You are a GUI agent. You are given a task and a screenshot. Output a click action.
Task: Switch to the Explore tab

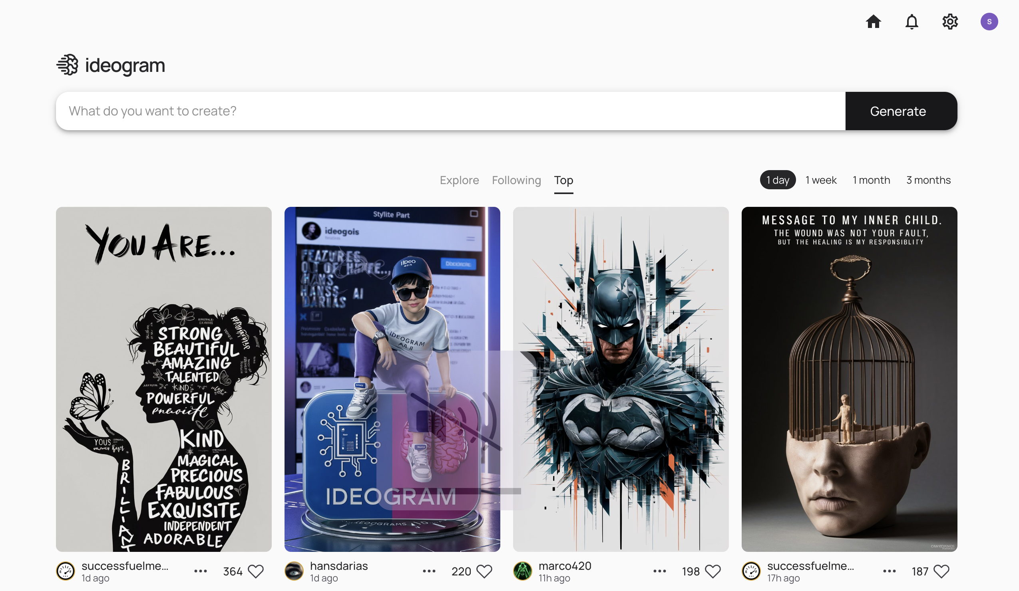point(460,180)
